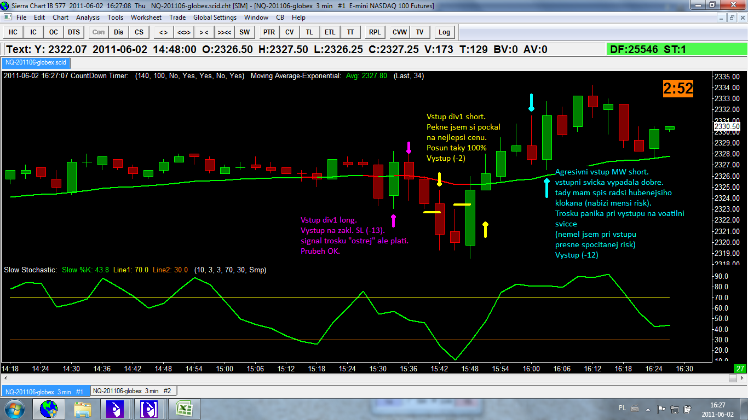This screenshot has width=748, height=420.
Task: Click the 'O:2326.50' open value
Action: click(x=227, y=50)
